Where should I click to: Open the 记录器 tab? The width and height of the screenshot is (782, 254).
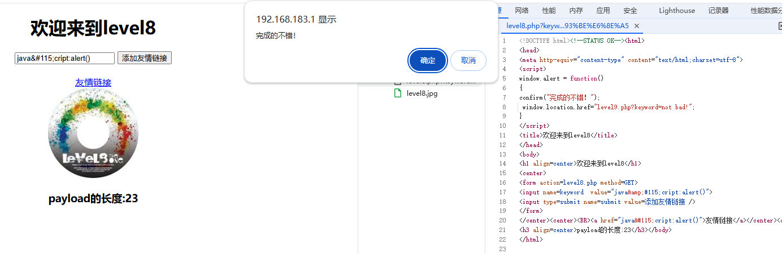tap(718, 11)
